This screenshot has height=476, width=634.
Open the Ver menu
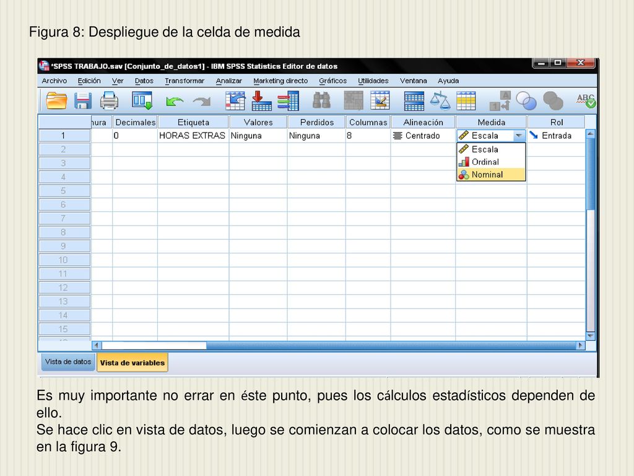118,81
